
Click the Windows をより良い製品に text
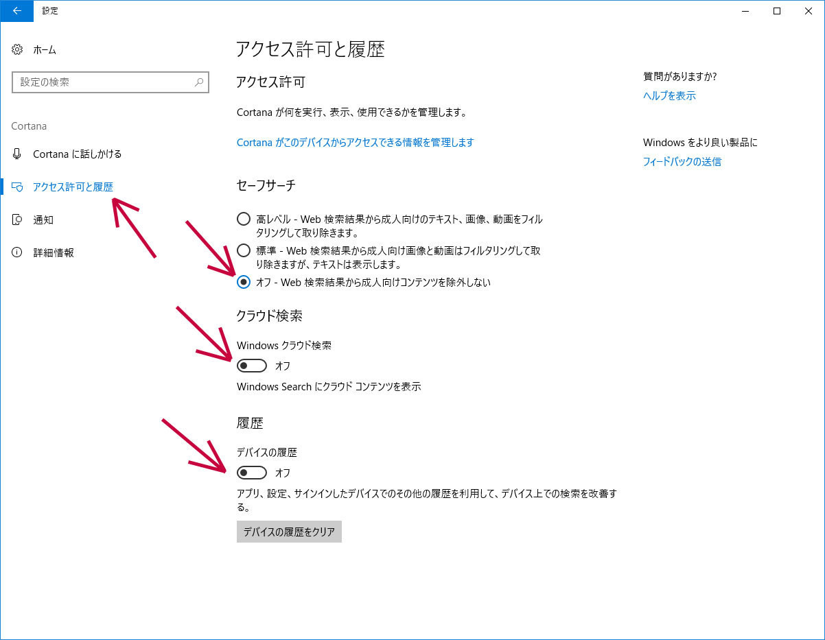[700, 142]
